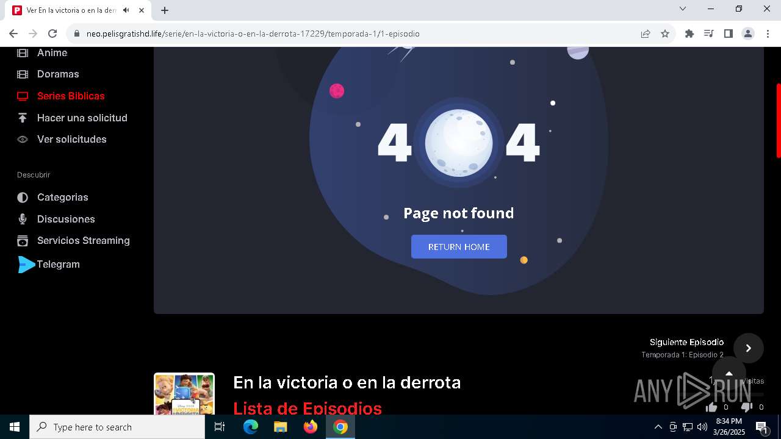Screen dimensions: 781x439
Task: Click the page vertical scrollbar
Action: coord(778,120)
